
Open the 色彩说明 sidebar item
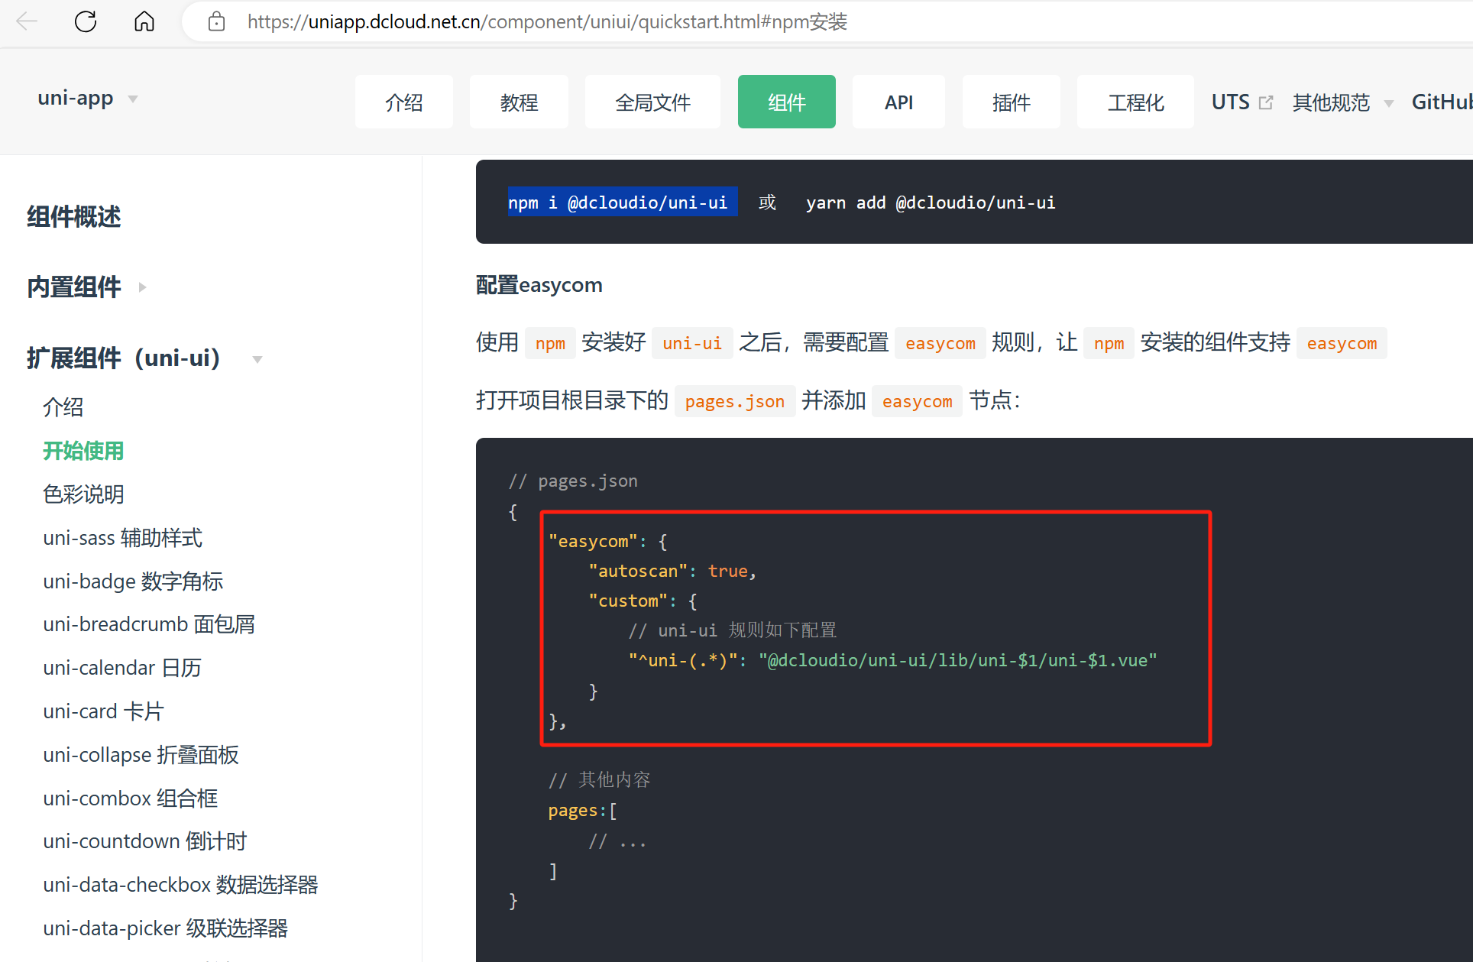[x=83, y=494]
